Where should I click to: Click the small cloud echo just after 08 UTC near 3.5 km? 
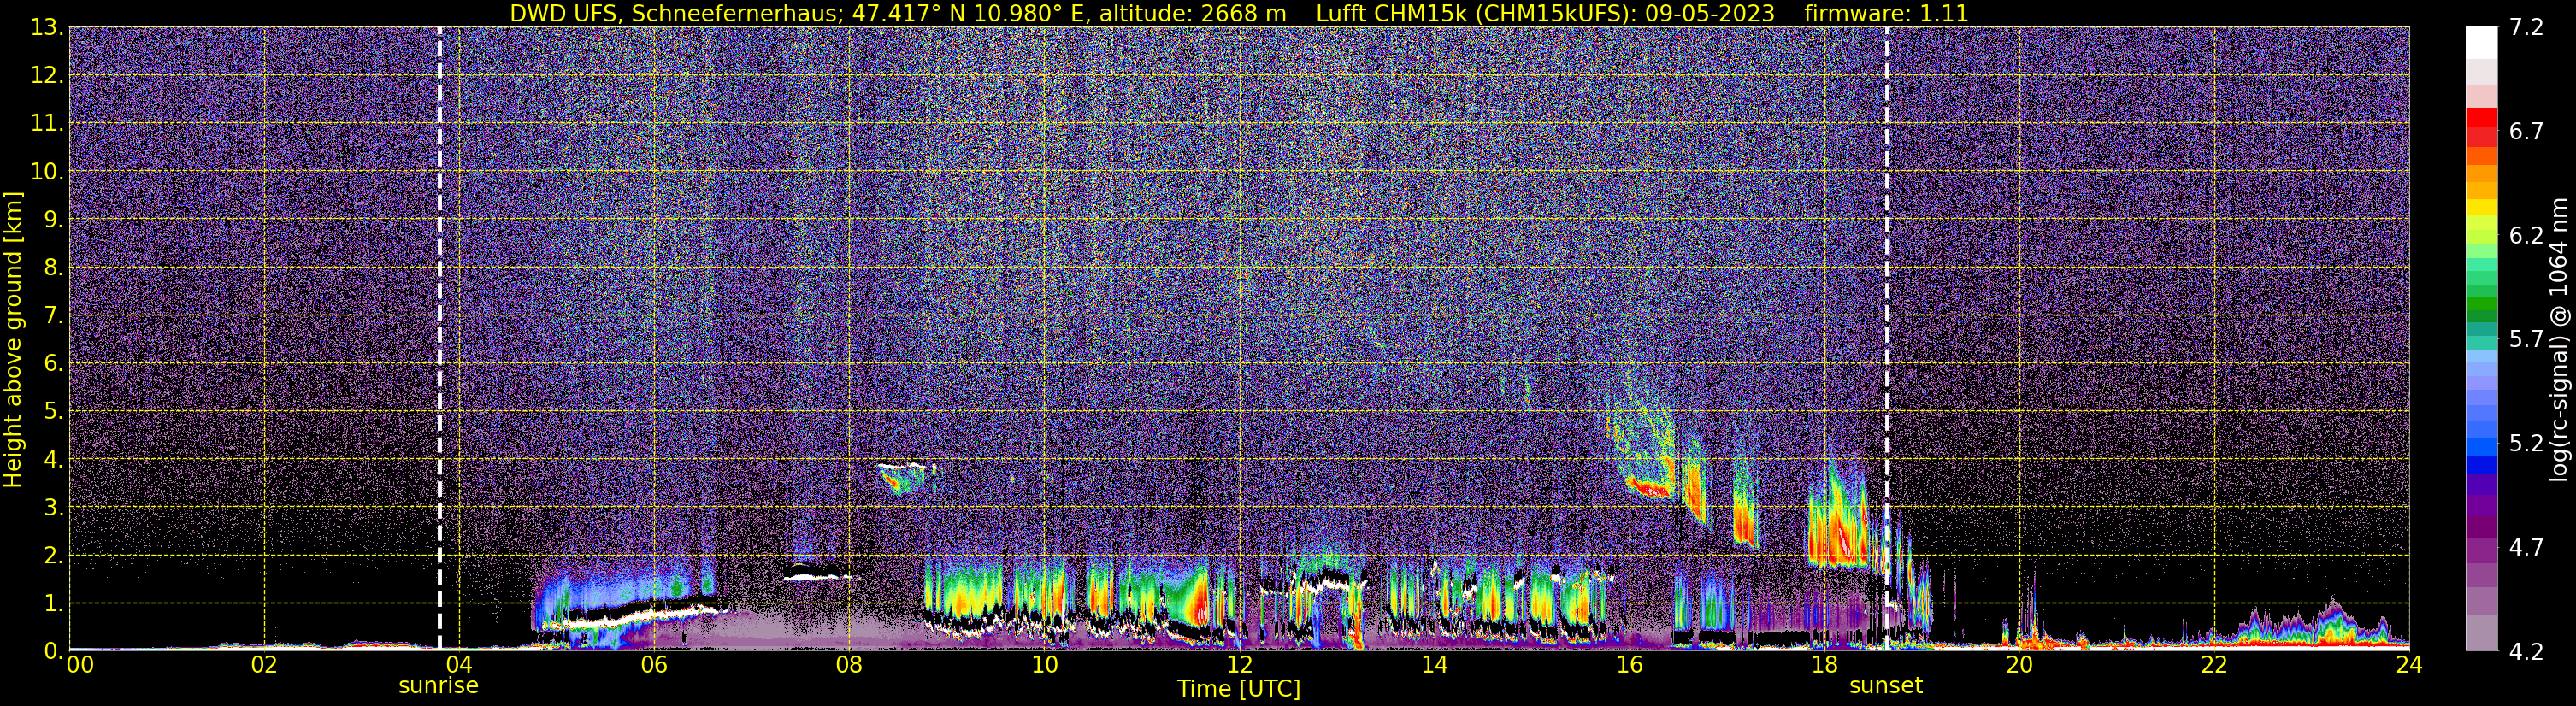[904, 477]
